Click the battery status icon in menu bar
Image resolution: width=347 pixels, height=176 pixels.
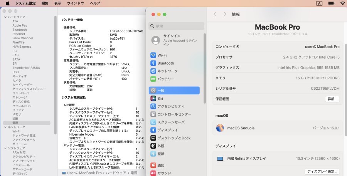click(x=331, y=3)
